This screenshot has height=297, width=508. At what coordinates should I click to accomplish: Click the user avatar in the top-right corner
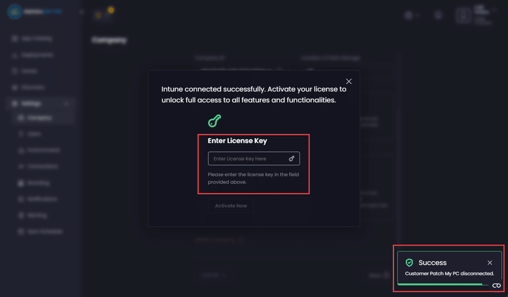point(463,16)
